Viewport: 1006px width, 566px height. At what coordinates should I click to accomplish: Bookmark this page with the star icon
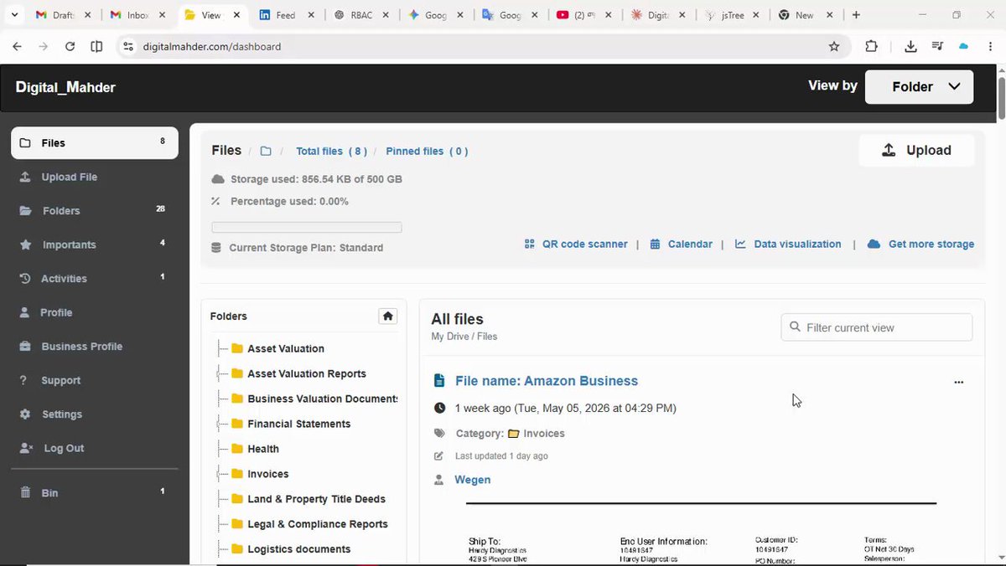pyautogui.click(x=834, y=47)
